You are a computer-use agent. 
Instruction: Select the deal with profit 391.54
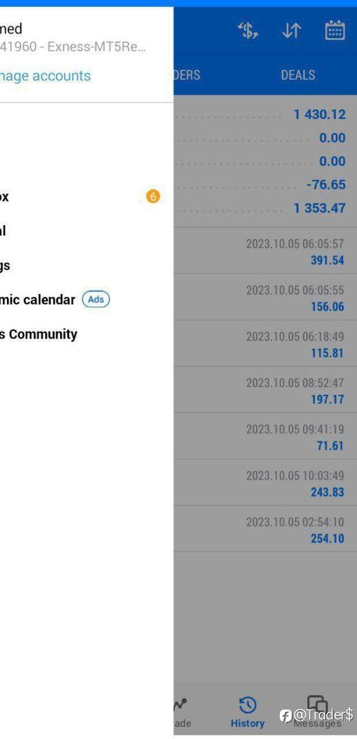[x=265, y=251]
